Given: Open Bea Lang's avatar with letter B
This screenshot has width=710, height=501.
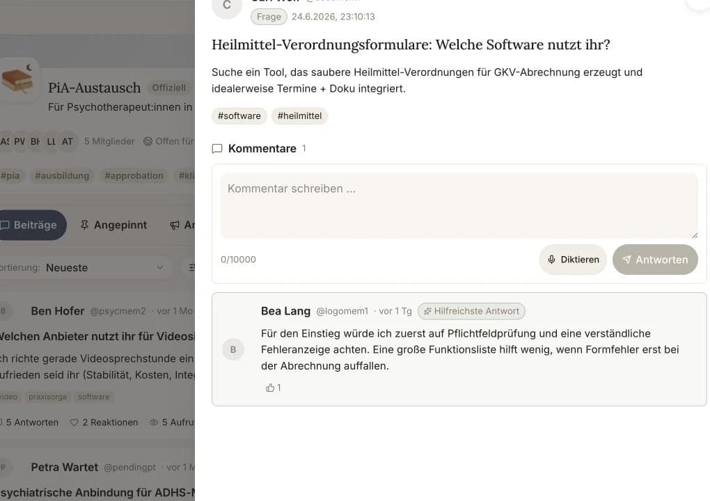Looking at the screenshot, I should [232, 349].
